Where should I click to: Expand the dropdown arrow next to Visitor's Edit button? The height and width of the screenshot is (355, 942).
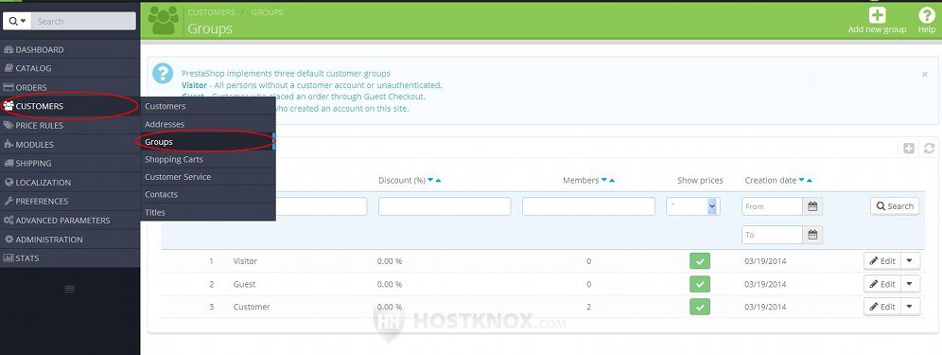pyautogui.click(x=910, y=261)
